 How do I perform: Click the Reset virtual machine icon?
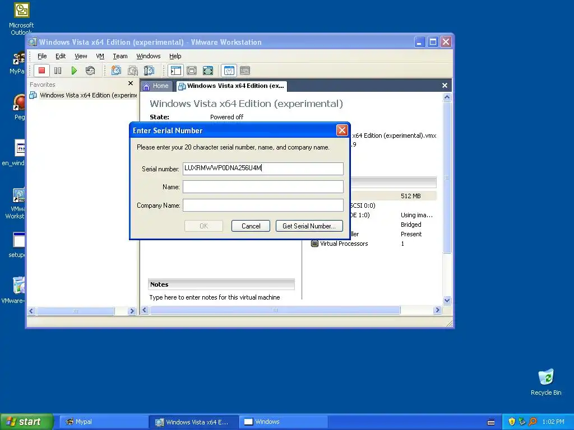(x=90, y=71)
